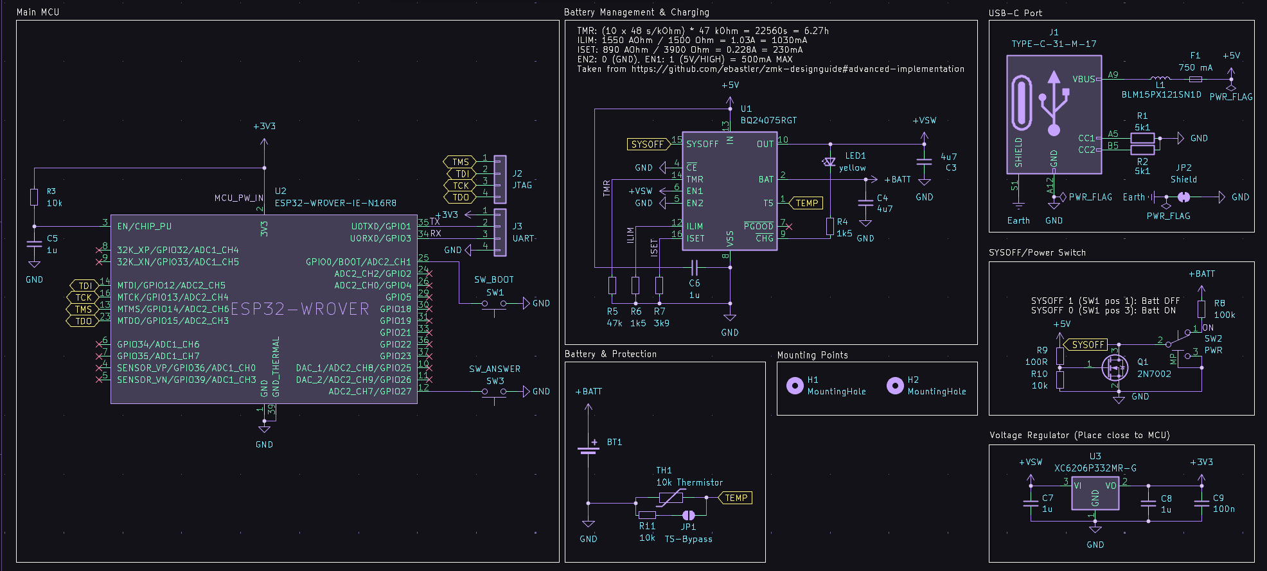Select capacitor C6 1u symbol
The image size is (1267, 571).
point(694,267)
